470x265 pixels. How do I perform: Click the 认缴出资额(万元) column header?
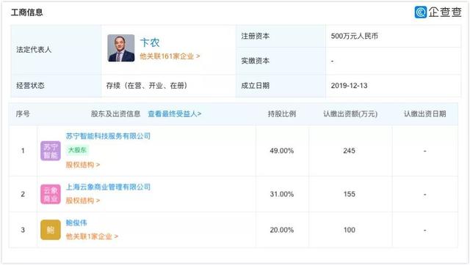point(350,113)
